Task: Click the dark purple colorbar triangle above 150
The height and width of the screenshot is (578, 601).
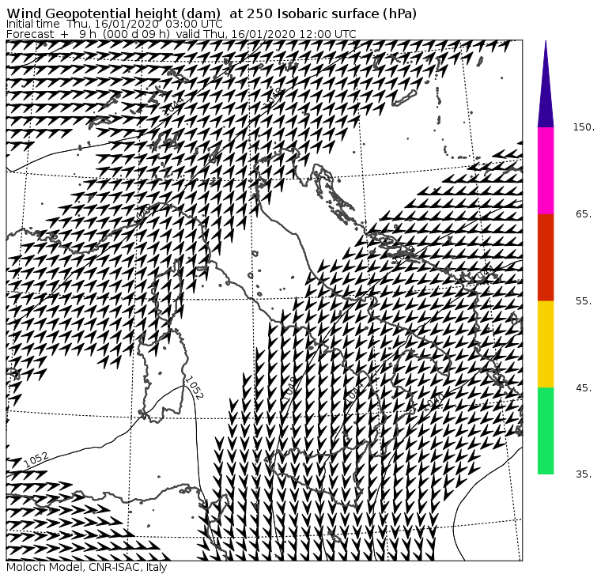Action: pos(546,84)
